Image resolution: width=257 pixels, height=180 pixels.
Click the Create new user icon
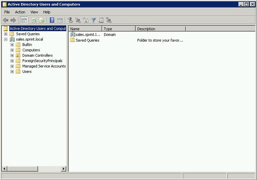pyautogui.click(x=70, y=20)
